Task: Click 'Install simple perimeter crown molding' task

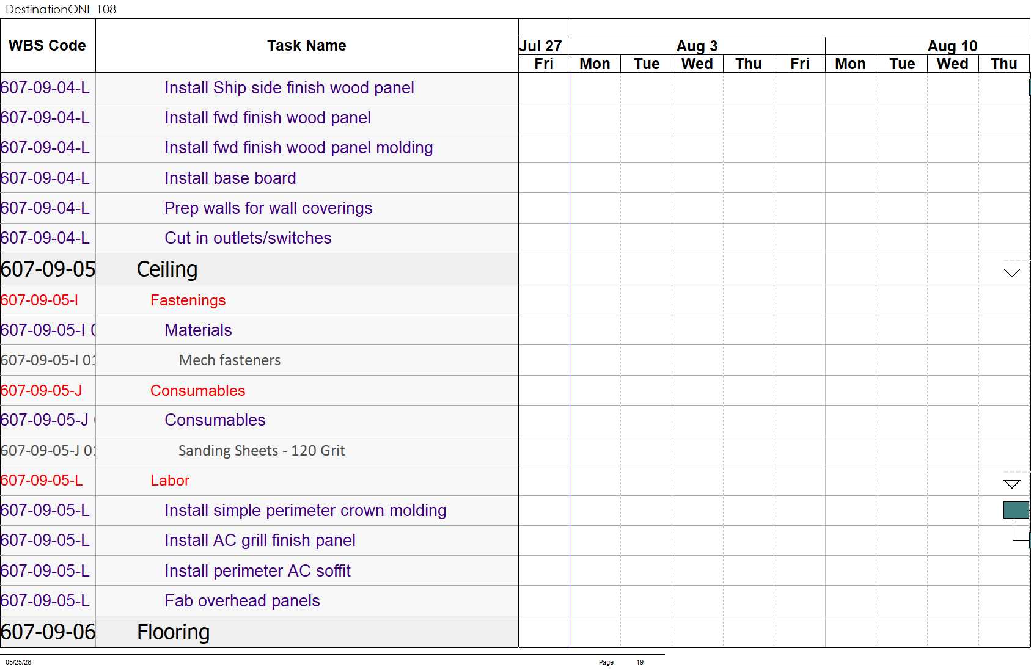Action: [306, 511]
